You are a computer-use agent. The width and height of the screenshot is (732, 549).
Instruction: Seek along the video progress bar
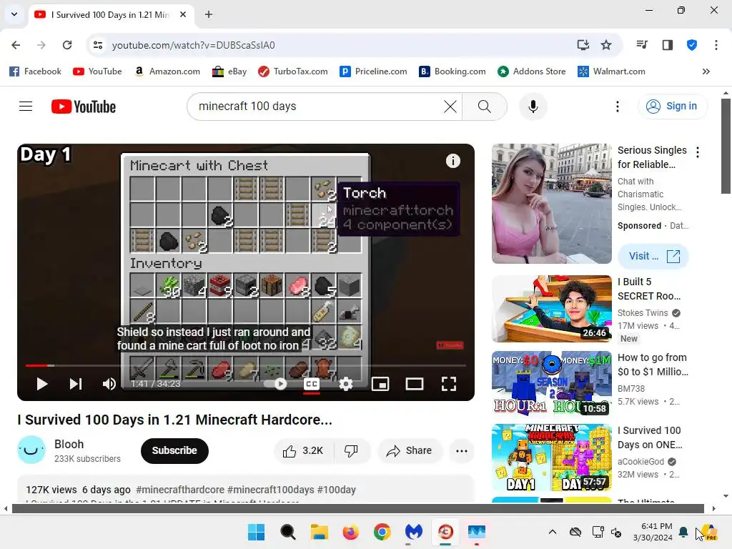click(246, 365)
